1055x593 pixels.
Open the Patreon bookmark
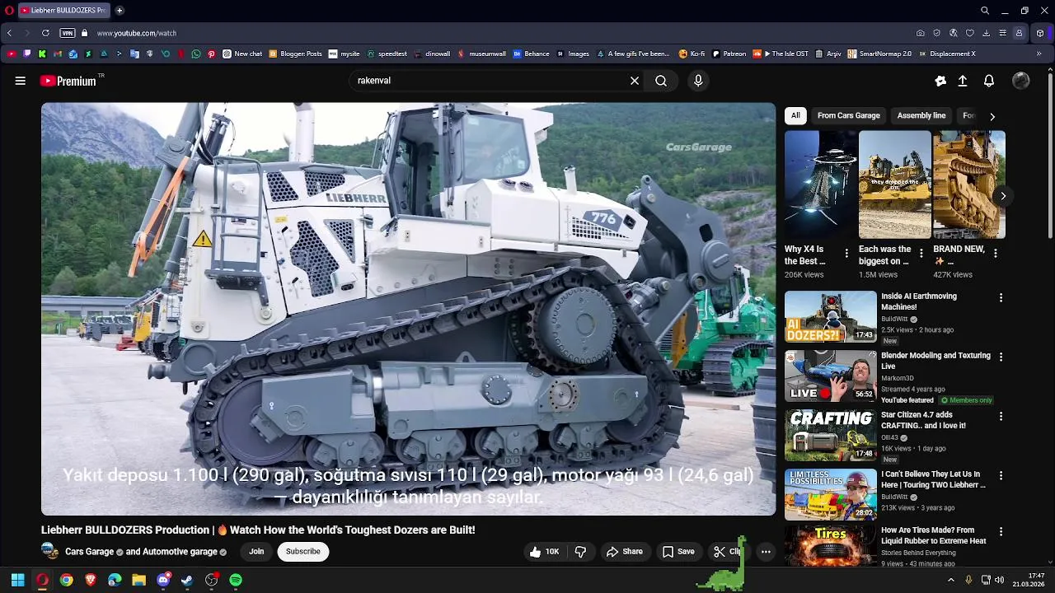(729, 54)
